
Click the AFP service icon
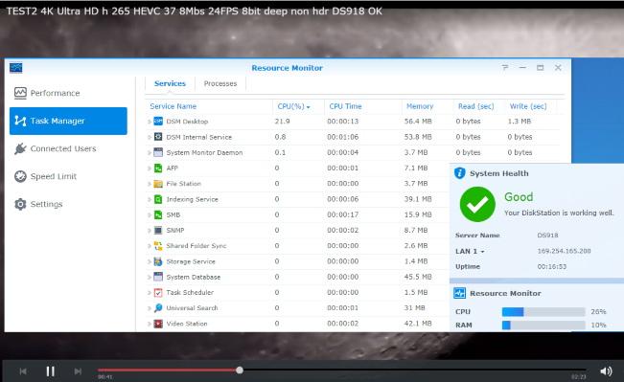pyautogui.click(x=158, y=169)
